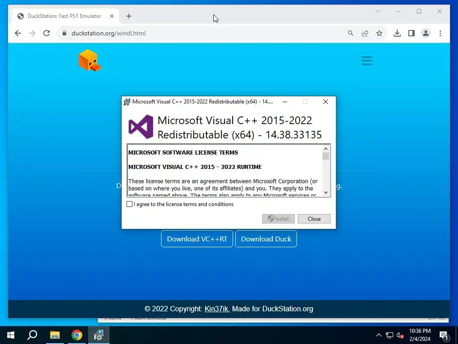This screenshot has width=458, height=344.
Task: Maximize the Chrome window
Action: [419, 11]
